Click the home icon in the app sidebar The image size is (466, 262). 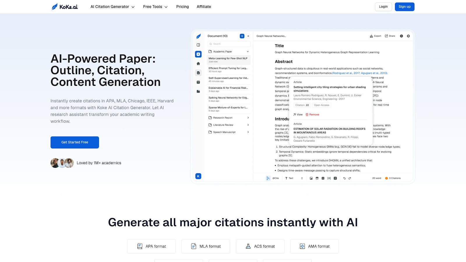[x=198, y=63]
